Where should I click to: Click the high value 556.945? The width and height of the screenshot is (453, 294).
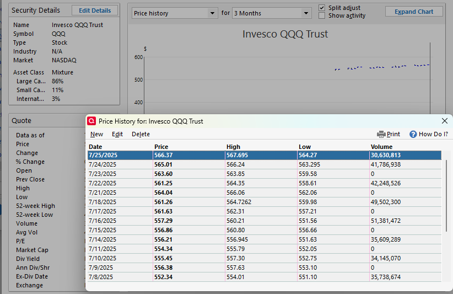pyautogui.click(x=237, y=239)
